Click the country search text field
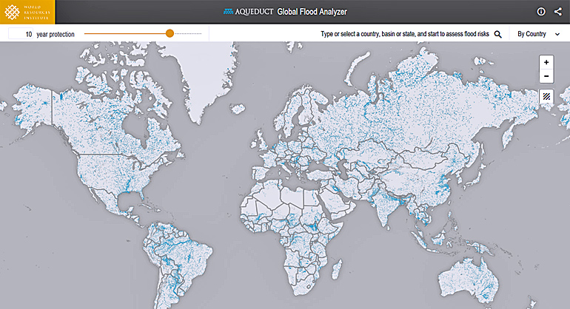 coord(405,34)
